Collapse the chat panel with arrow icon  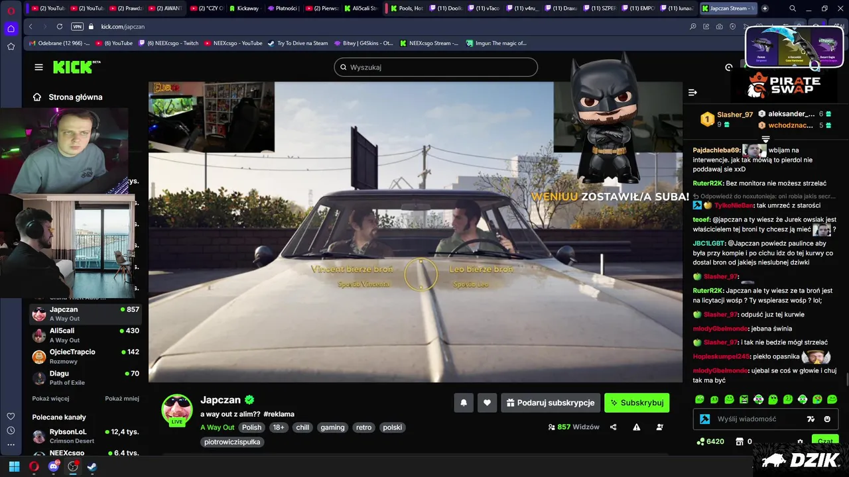pos(692,92)
